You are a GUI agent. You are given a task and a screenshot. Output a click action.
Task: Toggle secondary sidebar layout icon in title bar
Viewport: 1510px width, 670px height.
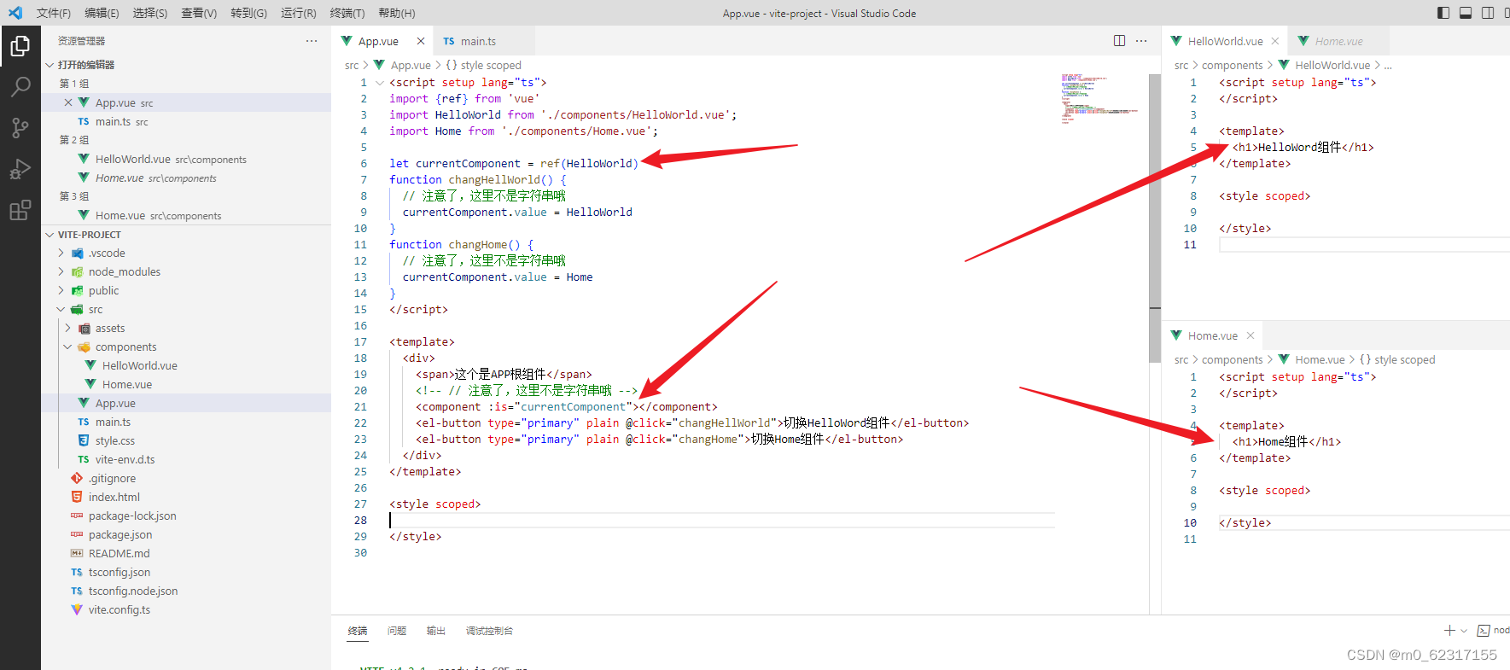[1488, 13]
